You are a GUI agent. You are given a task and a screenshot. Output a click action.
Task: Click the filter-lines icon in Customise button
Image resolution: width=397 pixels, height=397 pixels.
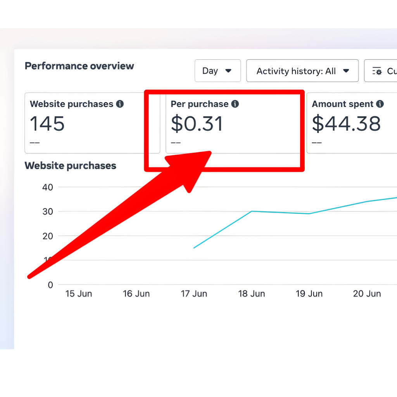click(376, 71)
